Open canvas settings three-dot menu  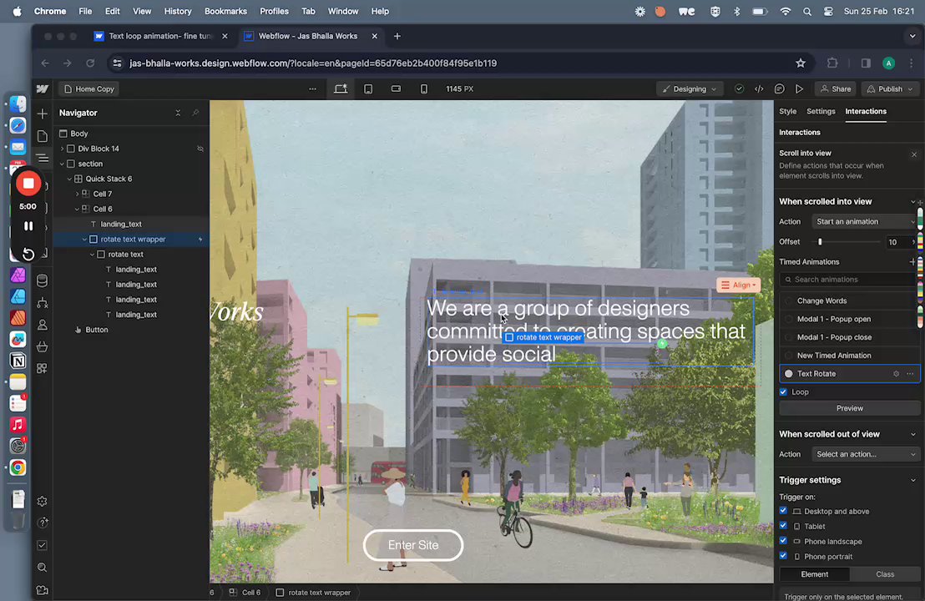(x=313, y=89)
